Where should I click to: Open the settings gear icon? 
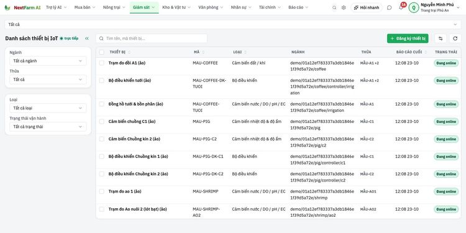344,7
